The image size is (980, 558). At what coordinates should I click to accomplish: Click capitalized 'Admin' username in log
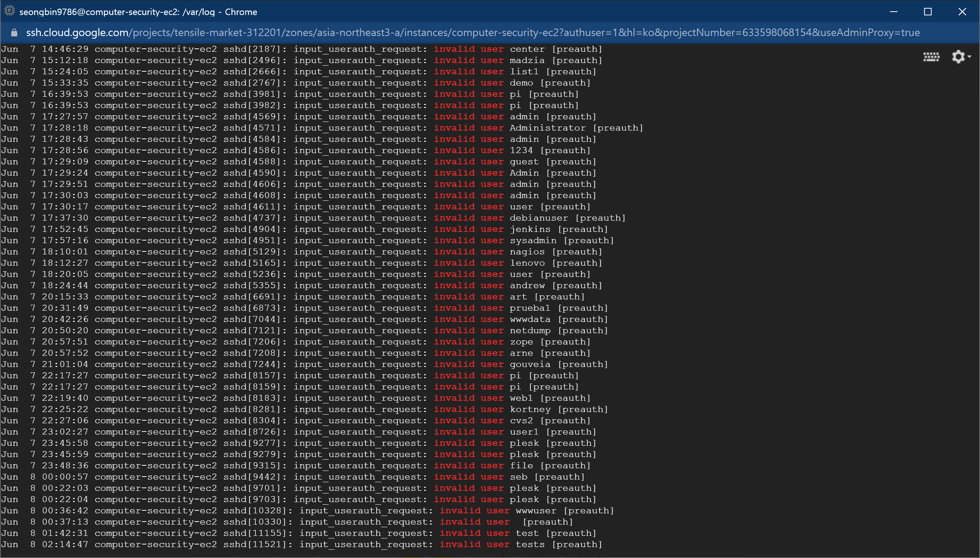tap(524, 173)
